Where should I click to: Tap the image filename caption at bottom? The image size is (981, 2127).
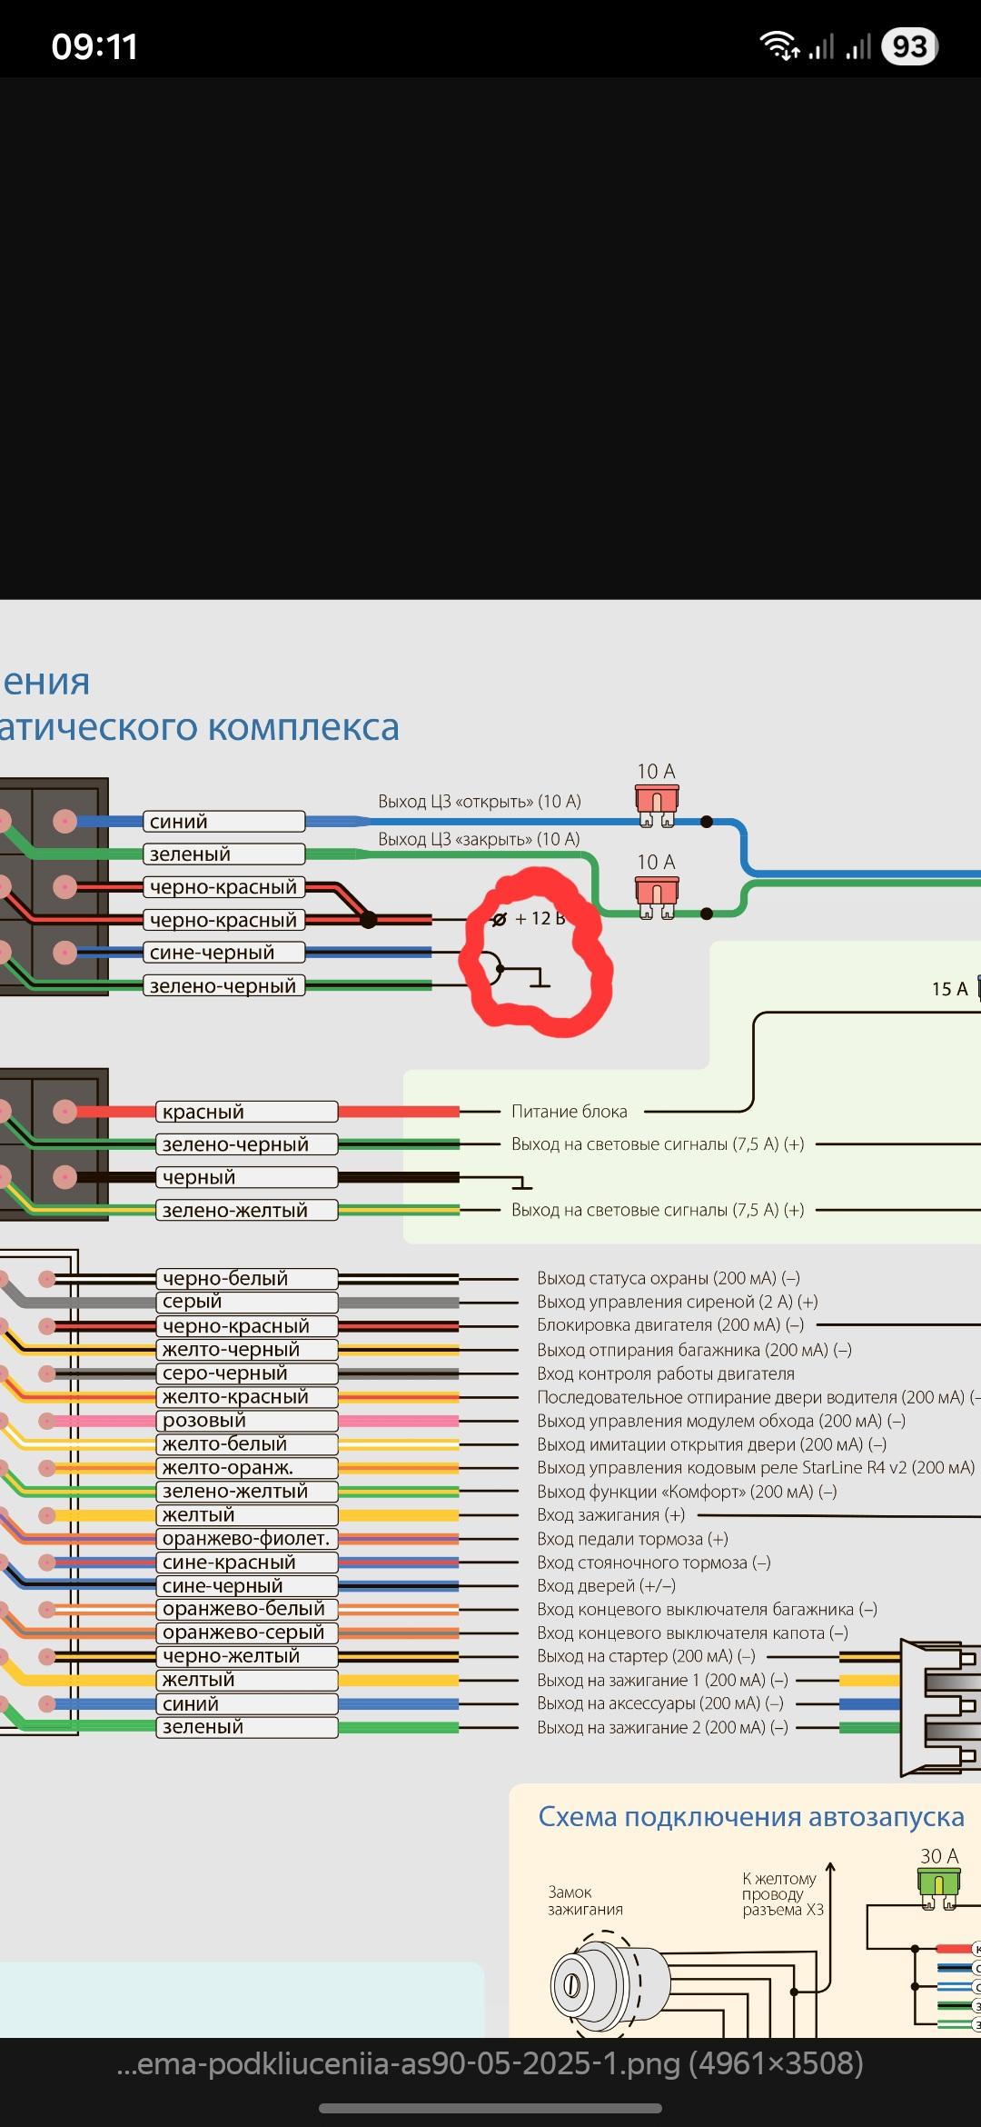490,2063
